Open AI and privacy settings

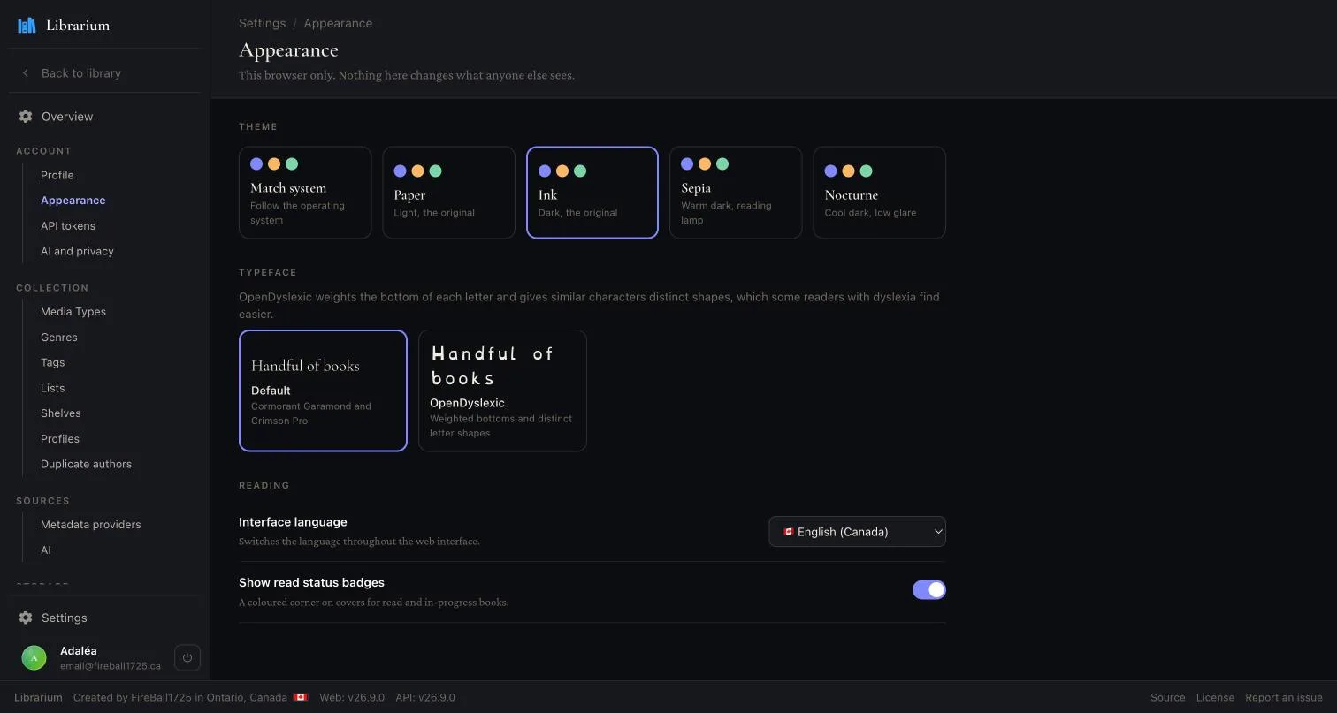pos(77,251)
